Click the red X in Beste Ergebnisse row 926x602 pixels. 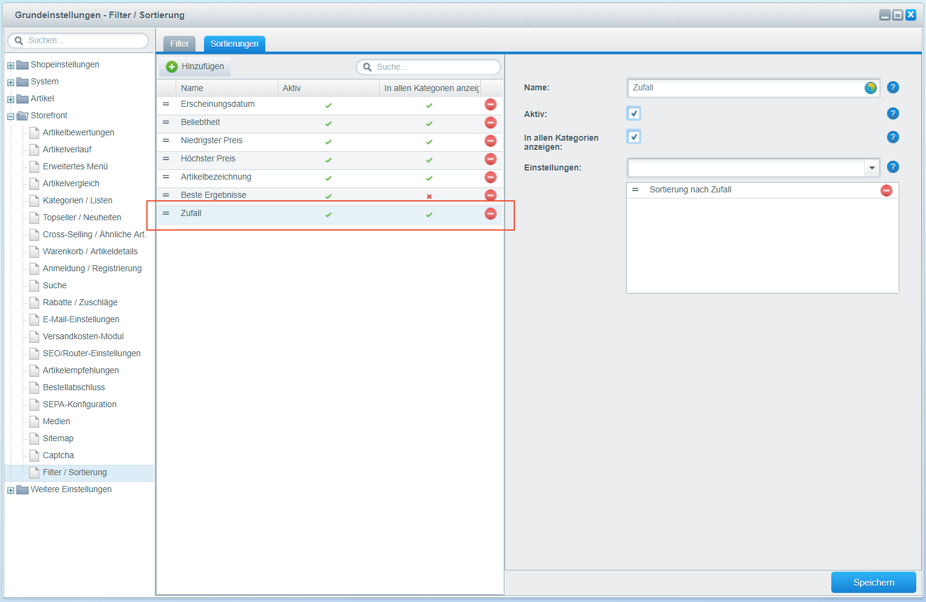pos(429,197)
